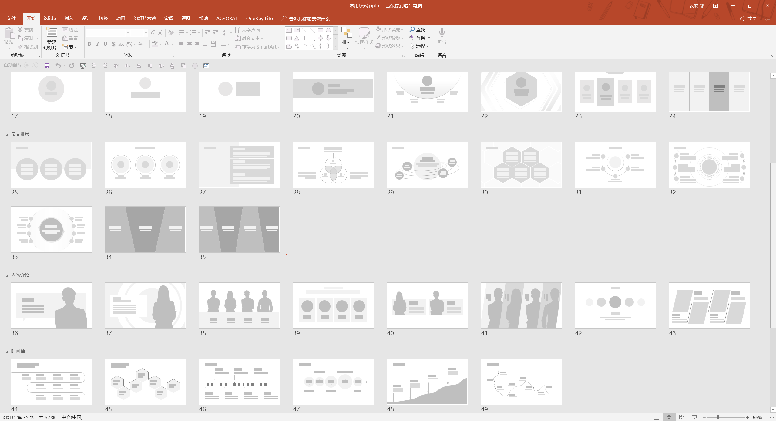
Task: Open the iSlide tab
Action: 50,19
